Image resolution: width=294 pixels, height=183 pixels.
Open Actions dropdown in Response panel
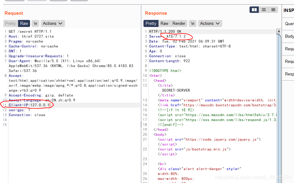click(210, 23)
